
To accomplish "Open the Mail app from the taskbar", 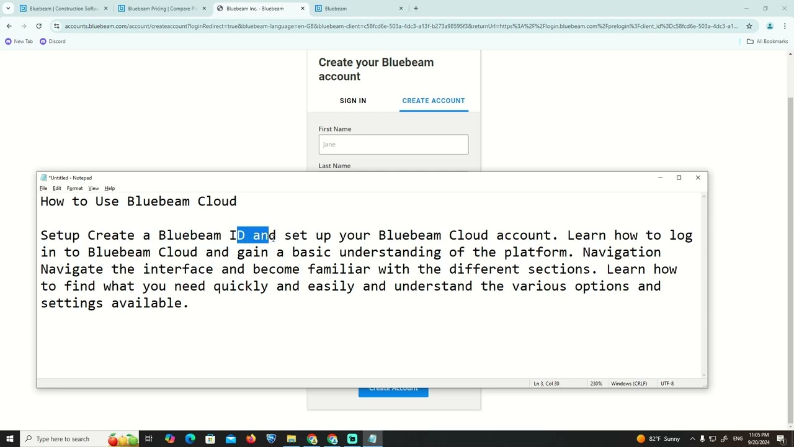I will click(231, 439).
